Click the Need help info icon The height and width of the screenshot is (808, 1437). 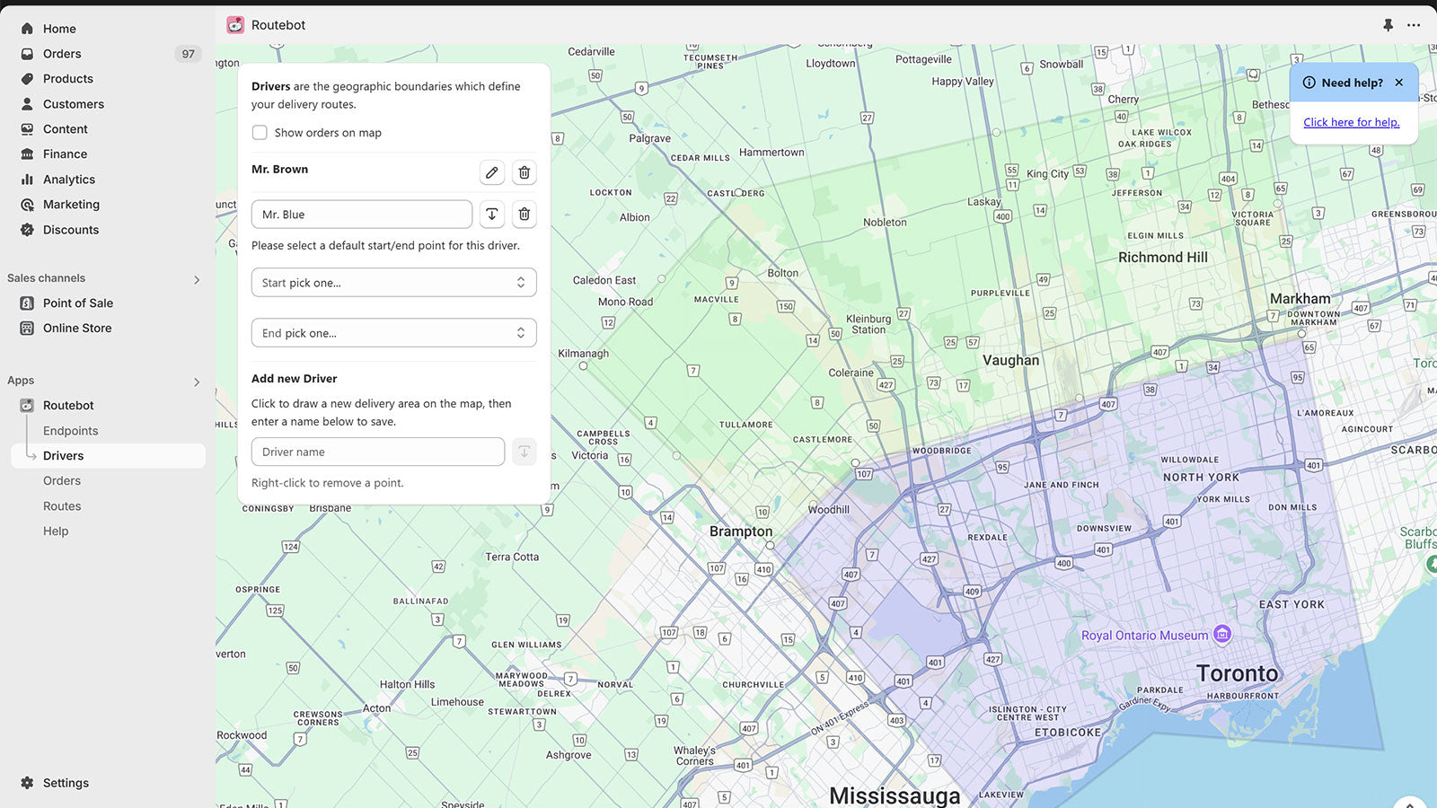(1309, 83)
